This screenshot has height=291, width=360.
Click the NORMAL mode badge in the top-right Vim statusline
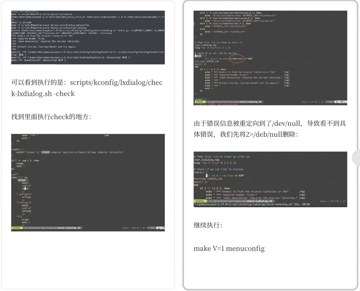[x=200, y=102]
